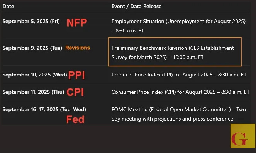Viewport: 256px width, 153px height.
Task: Click the highlighted Preliminary Benchmark Revision box
Action: coord(175,52)
